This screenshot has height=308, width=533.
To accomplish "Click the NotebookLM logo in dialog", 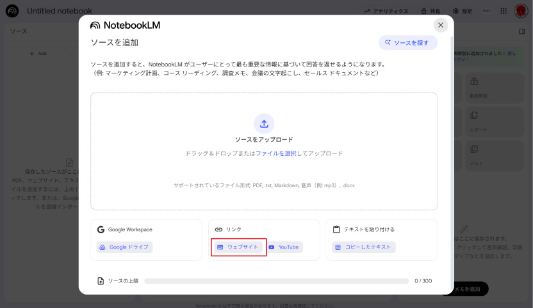I will click(x=126, y=26).
